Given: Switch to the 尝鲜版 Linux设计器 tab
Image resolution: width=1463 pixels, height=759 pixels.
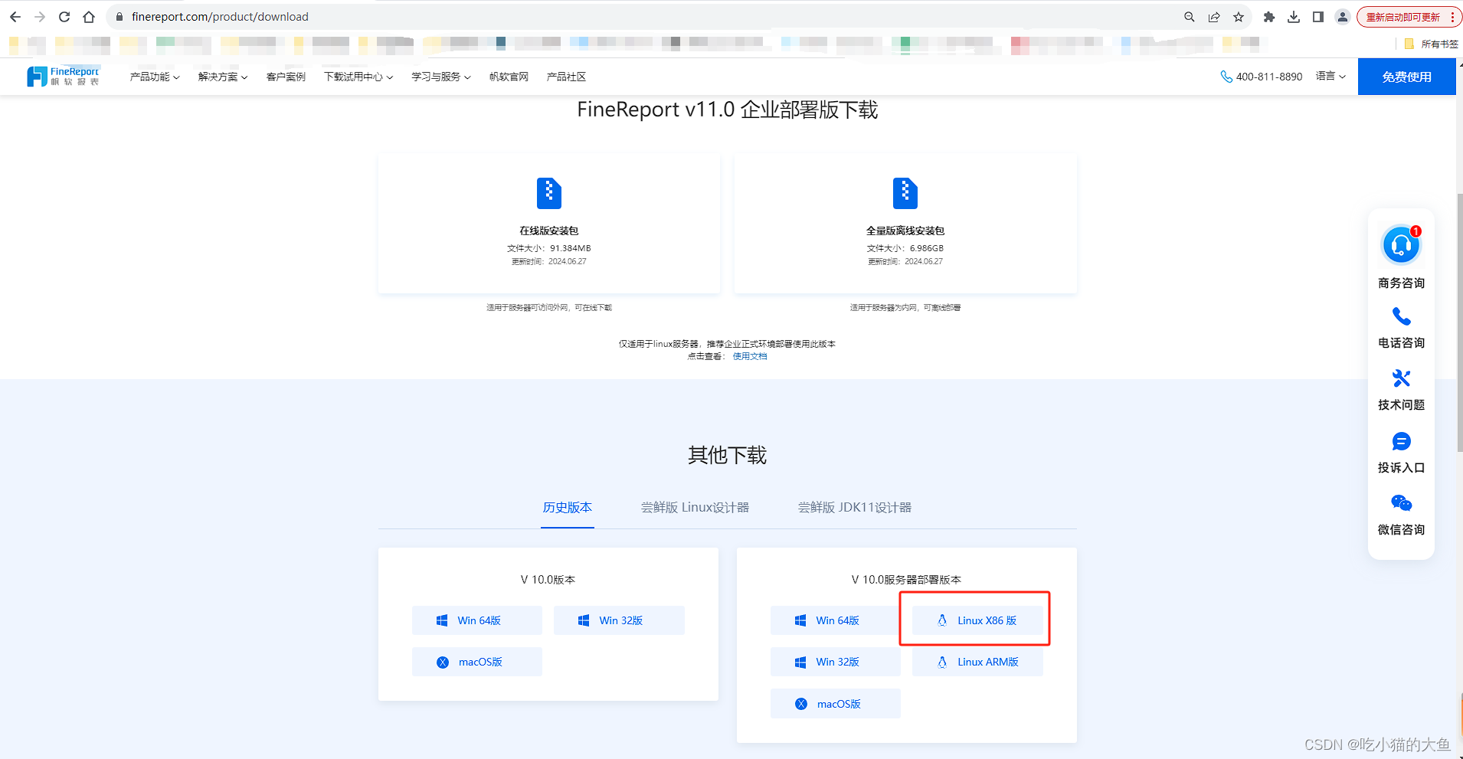Looking at the screenshot, I should 695,508.
